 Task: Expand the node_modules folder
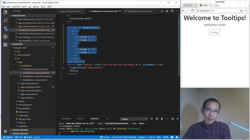click(x=23, y=55)
